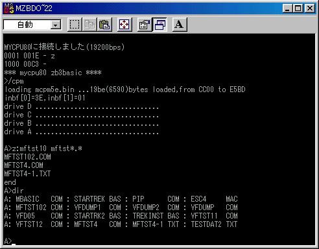Viewport: 319px width, 249px height.
Task: Click the blinking cursor after final A> prompt
Action: pyautogui.click(x=14, y=244)
